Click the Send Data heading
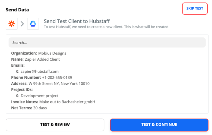 (x=17, y=9)
